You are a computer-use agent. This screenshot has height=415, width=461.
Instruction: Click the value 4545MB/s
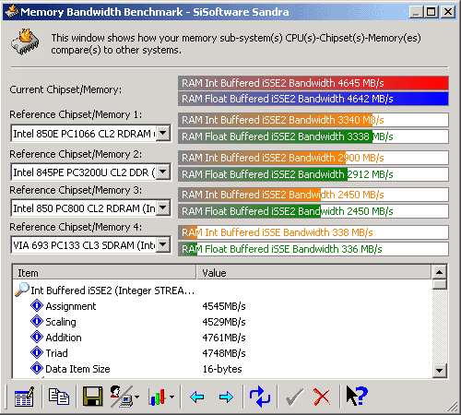click(224, 306)
